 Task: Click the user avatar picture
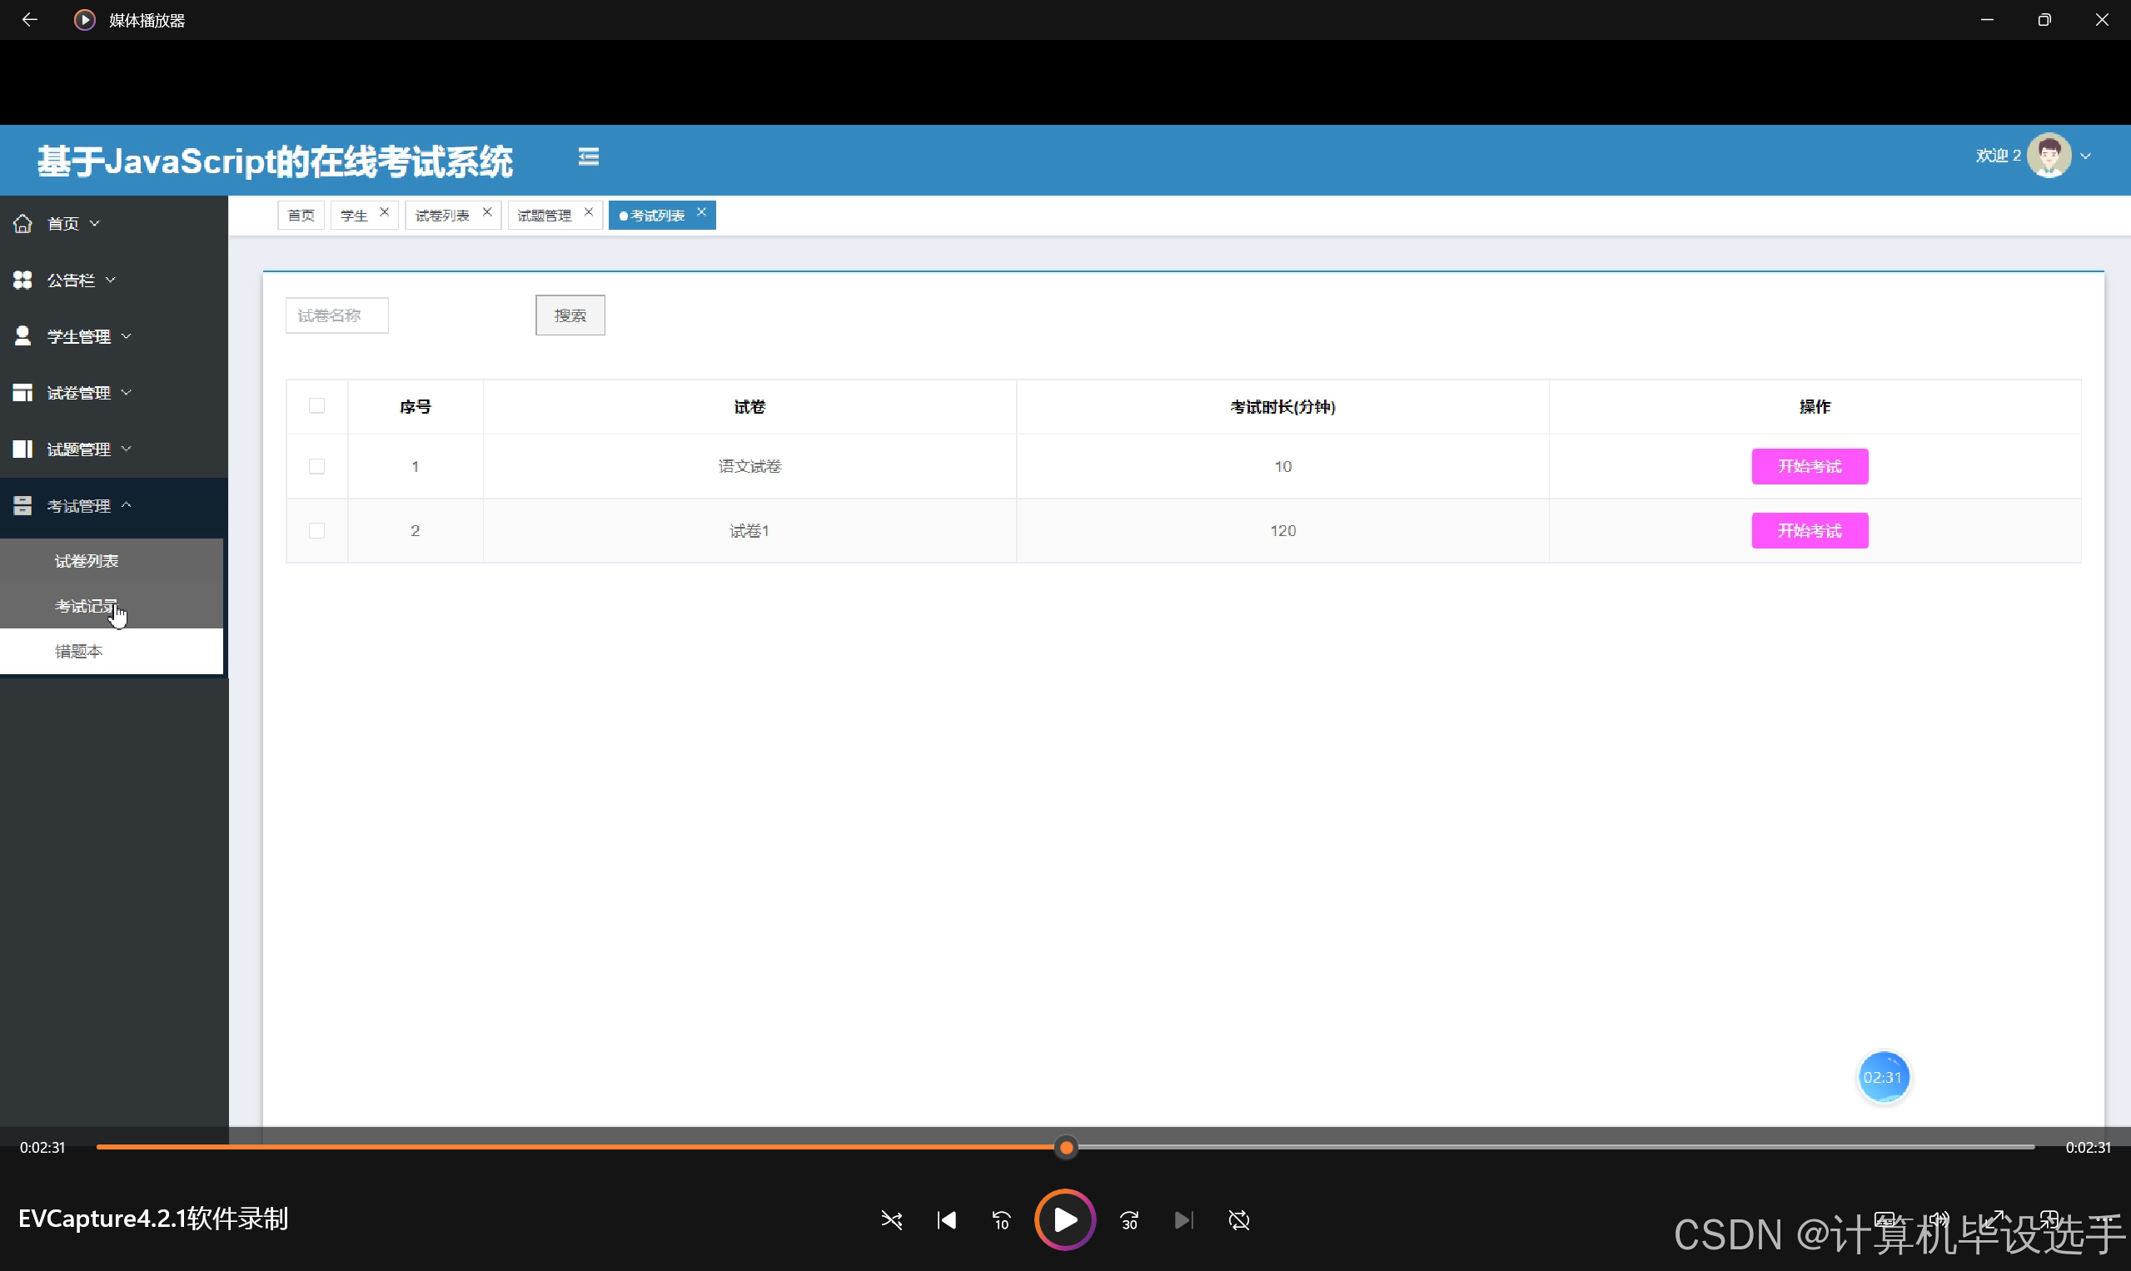coord(2049,155)
